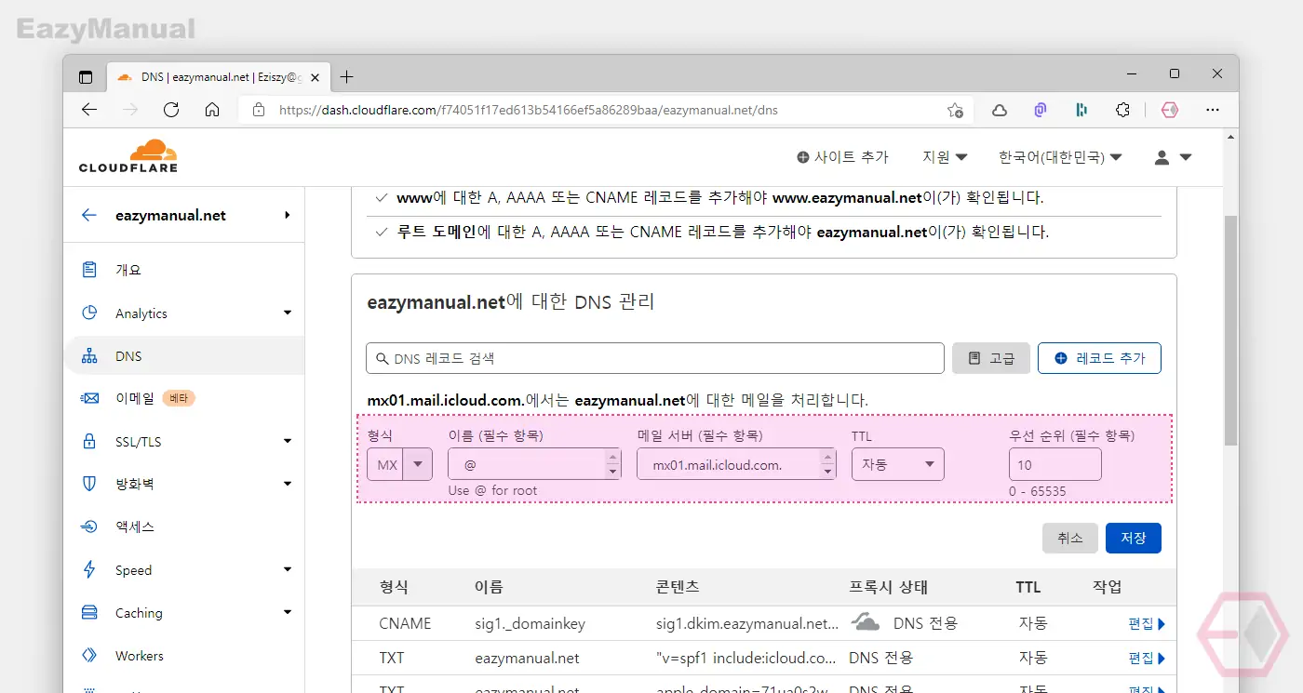Viewport: 1303px width, 693px height.
Task: Click the page vertical scrollbar
Action: pyautogui.click(x=1230, y=330)
